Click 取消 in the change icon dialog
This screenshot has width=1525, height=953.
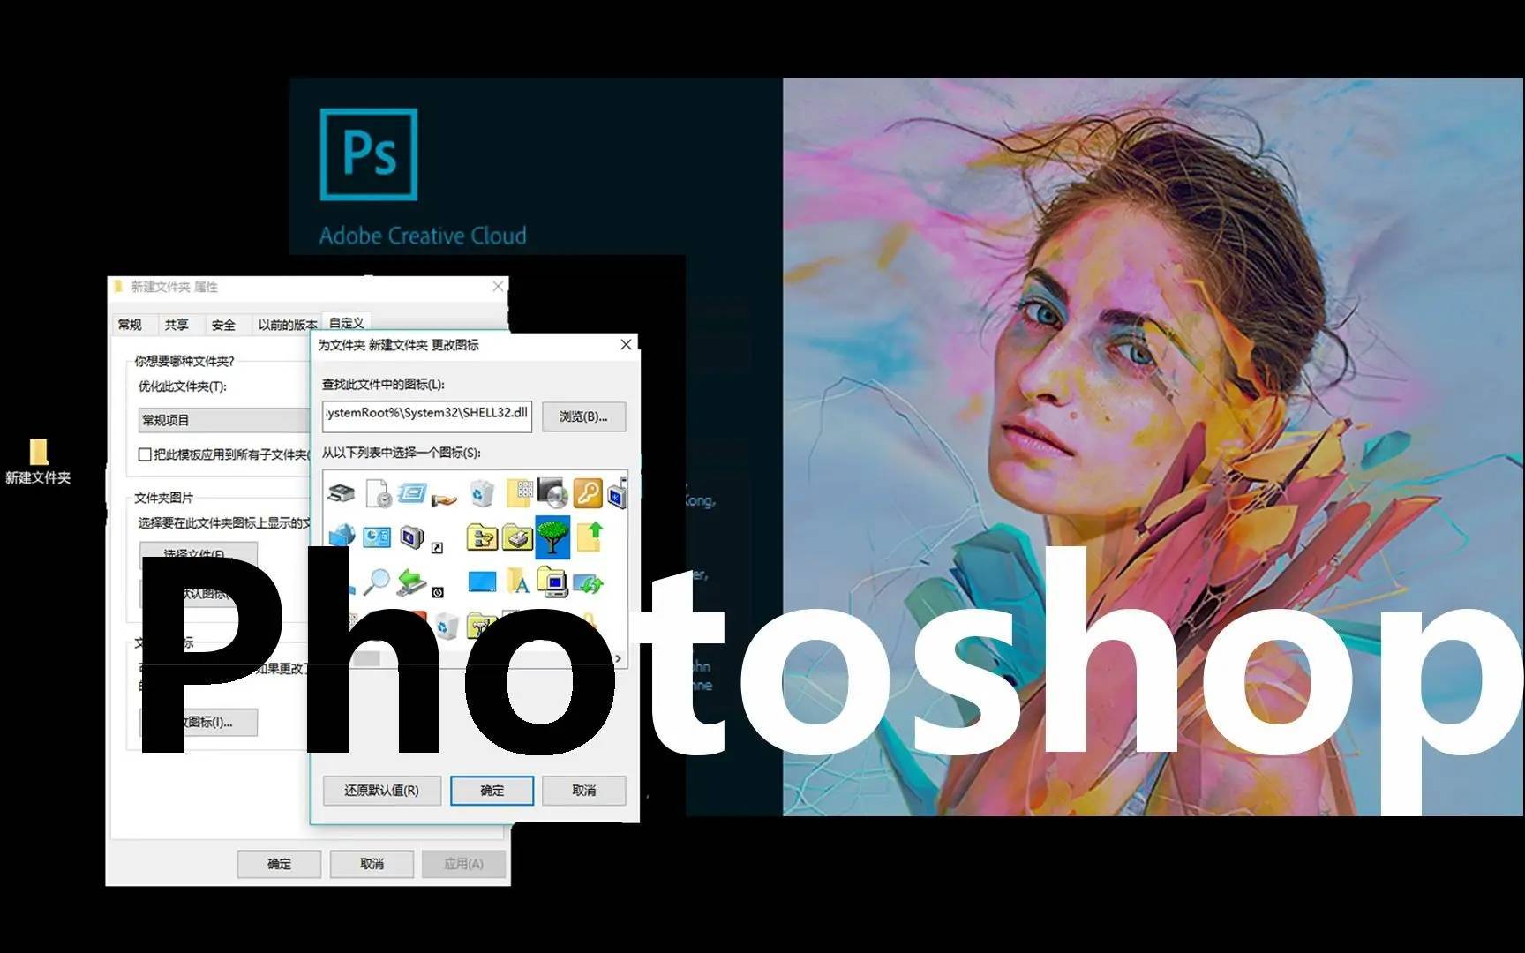tap(584, 791)
